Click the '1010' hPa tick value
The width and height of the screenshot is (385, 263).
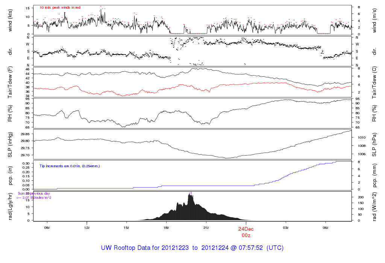pyautogui.click(x=362, y=138)
